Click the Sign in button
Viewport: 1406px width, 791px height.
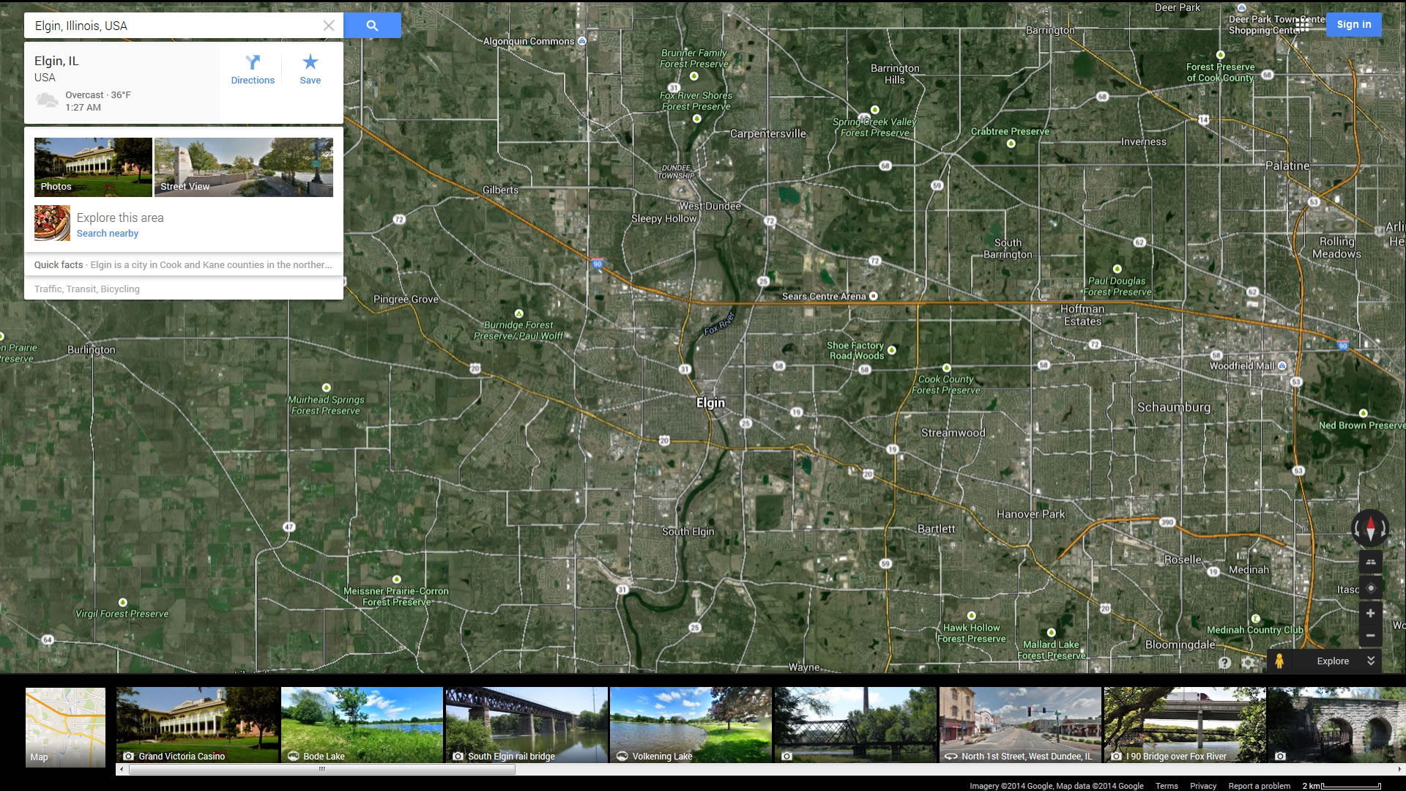1353,24
